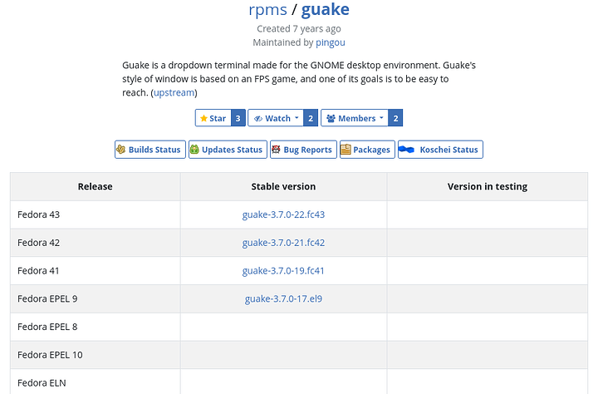Click the people icon on Members button
The height and width of the screenshot is (394, 598).
(331, 118)
